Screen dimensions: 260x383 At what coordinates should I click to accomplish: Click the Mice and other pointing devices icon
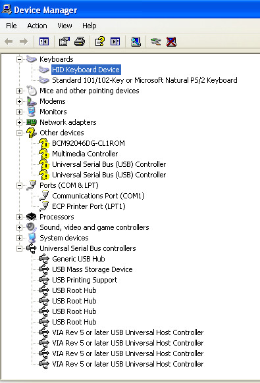pyautogui.click(x=32, y=91)
